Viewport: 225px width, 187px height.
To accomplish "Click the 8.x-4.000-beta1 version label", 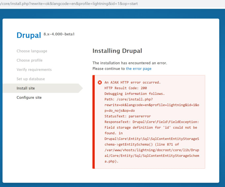I will coord(59,34).
